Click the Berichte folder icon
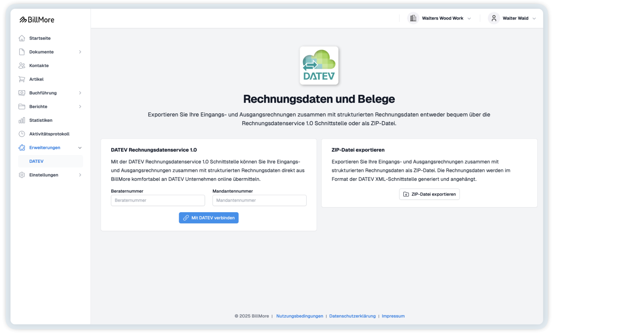This screenshot has width=620, height=333. [x=22, y=107]
